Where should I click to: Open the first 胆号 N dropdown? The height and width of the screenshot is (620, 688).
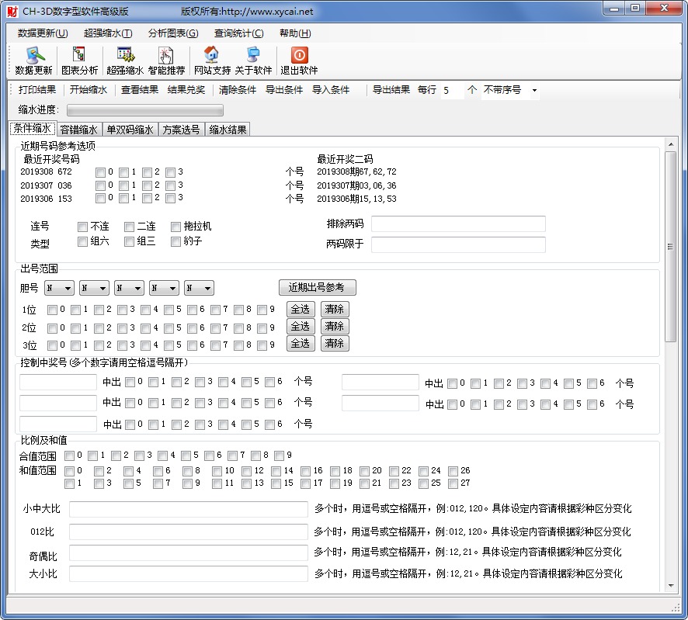tap(58, 287)
